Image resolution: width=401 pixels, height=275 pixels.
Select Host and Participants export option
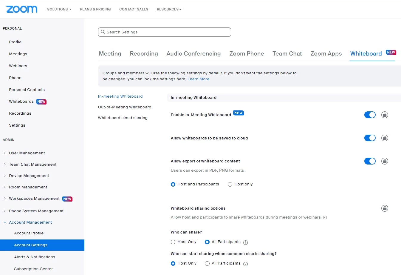coord(173,185)
